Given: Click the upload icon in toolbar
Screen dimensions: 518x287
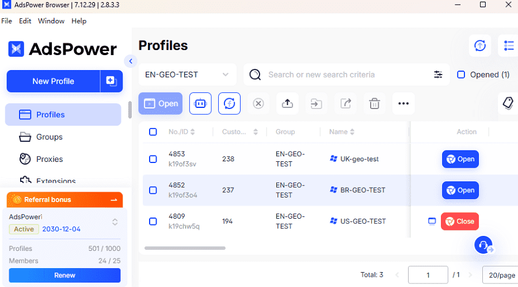Looking at the screenshot, I should tap(287, 103).
